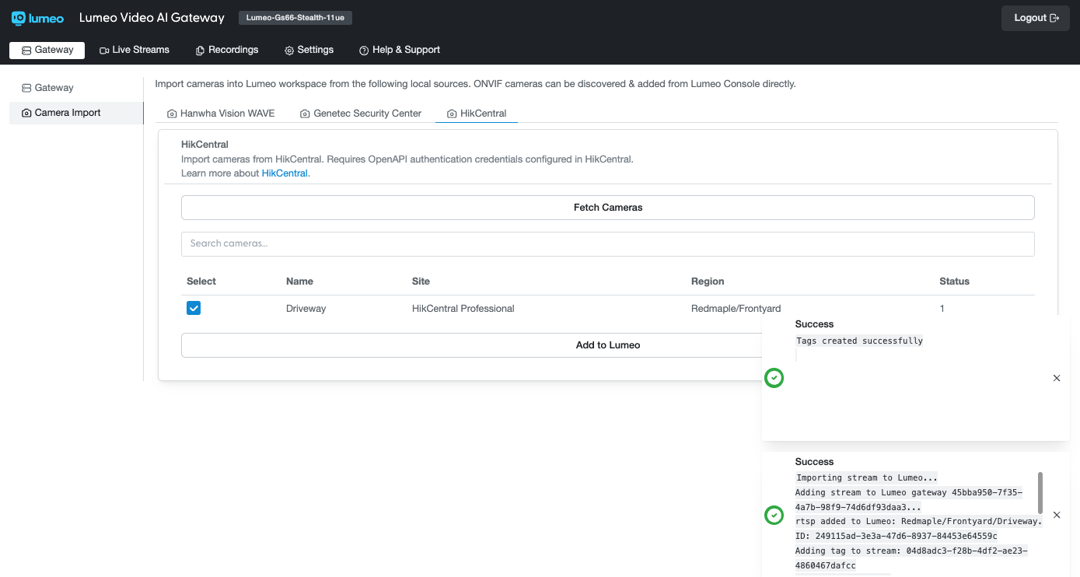Open the Live Streams tab
This screenshot has width=1080, height=577.
135,50
